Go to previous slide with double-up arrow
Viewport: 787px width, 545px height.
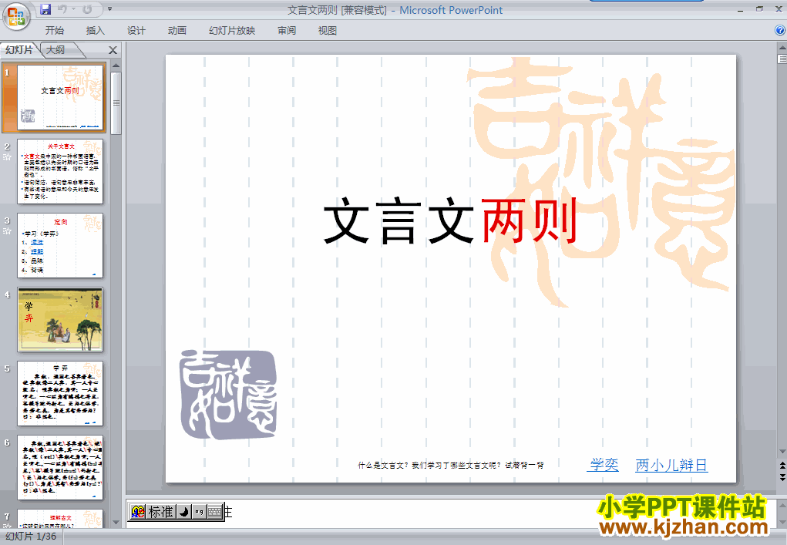[x=782, y=466]
